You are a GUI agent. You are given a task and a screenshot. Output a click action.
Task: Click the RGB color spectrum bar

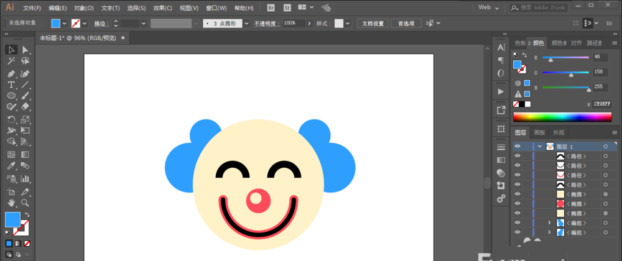pos(563,117)
